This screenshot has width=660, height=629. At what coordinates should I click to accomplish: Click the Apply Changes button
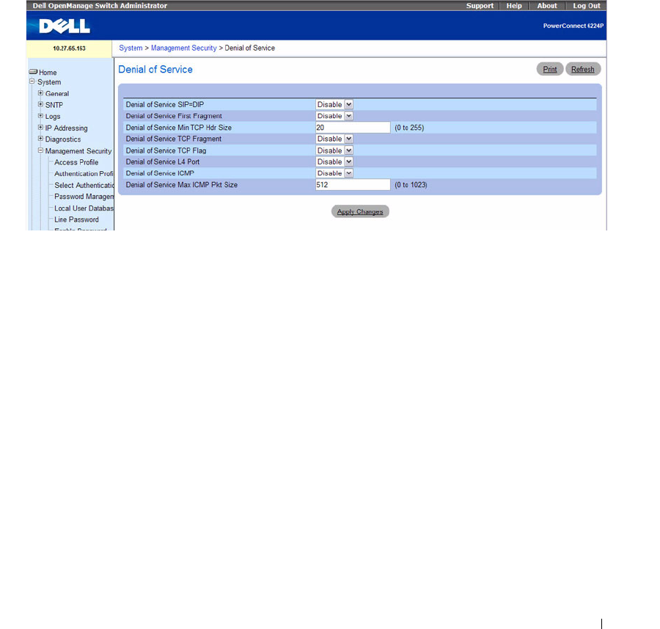tap(360, 211)
